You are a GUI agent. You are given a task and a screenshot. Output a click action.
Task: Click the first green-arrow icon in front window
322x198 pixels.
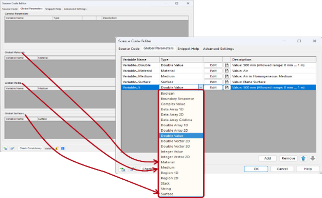[122, 169]
